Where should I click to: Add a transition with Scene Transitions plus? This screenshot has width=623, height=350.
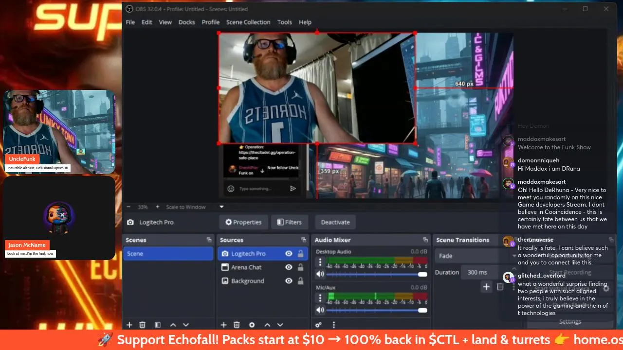486,287
